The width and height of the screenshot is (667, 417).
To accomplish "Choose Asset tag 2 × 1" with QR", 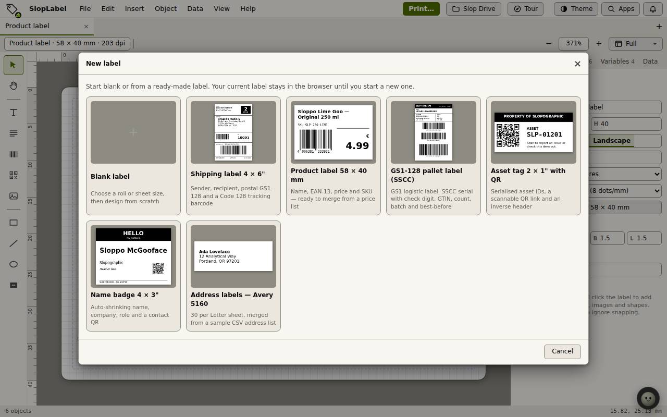I will [x=534, y=156].
